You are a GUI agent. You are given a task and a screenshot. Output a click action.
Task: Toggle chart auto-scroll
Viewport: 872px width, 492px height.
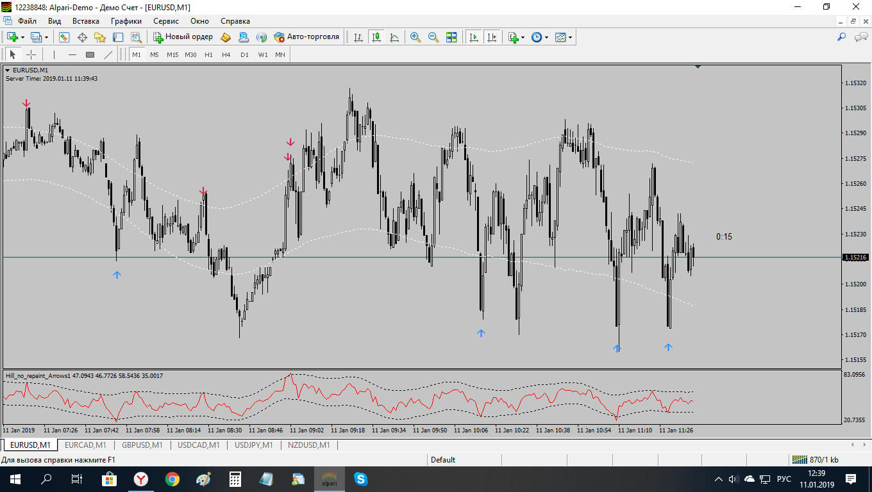click(x=474, y=37)
